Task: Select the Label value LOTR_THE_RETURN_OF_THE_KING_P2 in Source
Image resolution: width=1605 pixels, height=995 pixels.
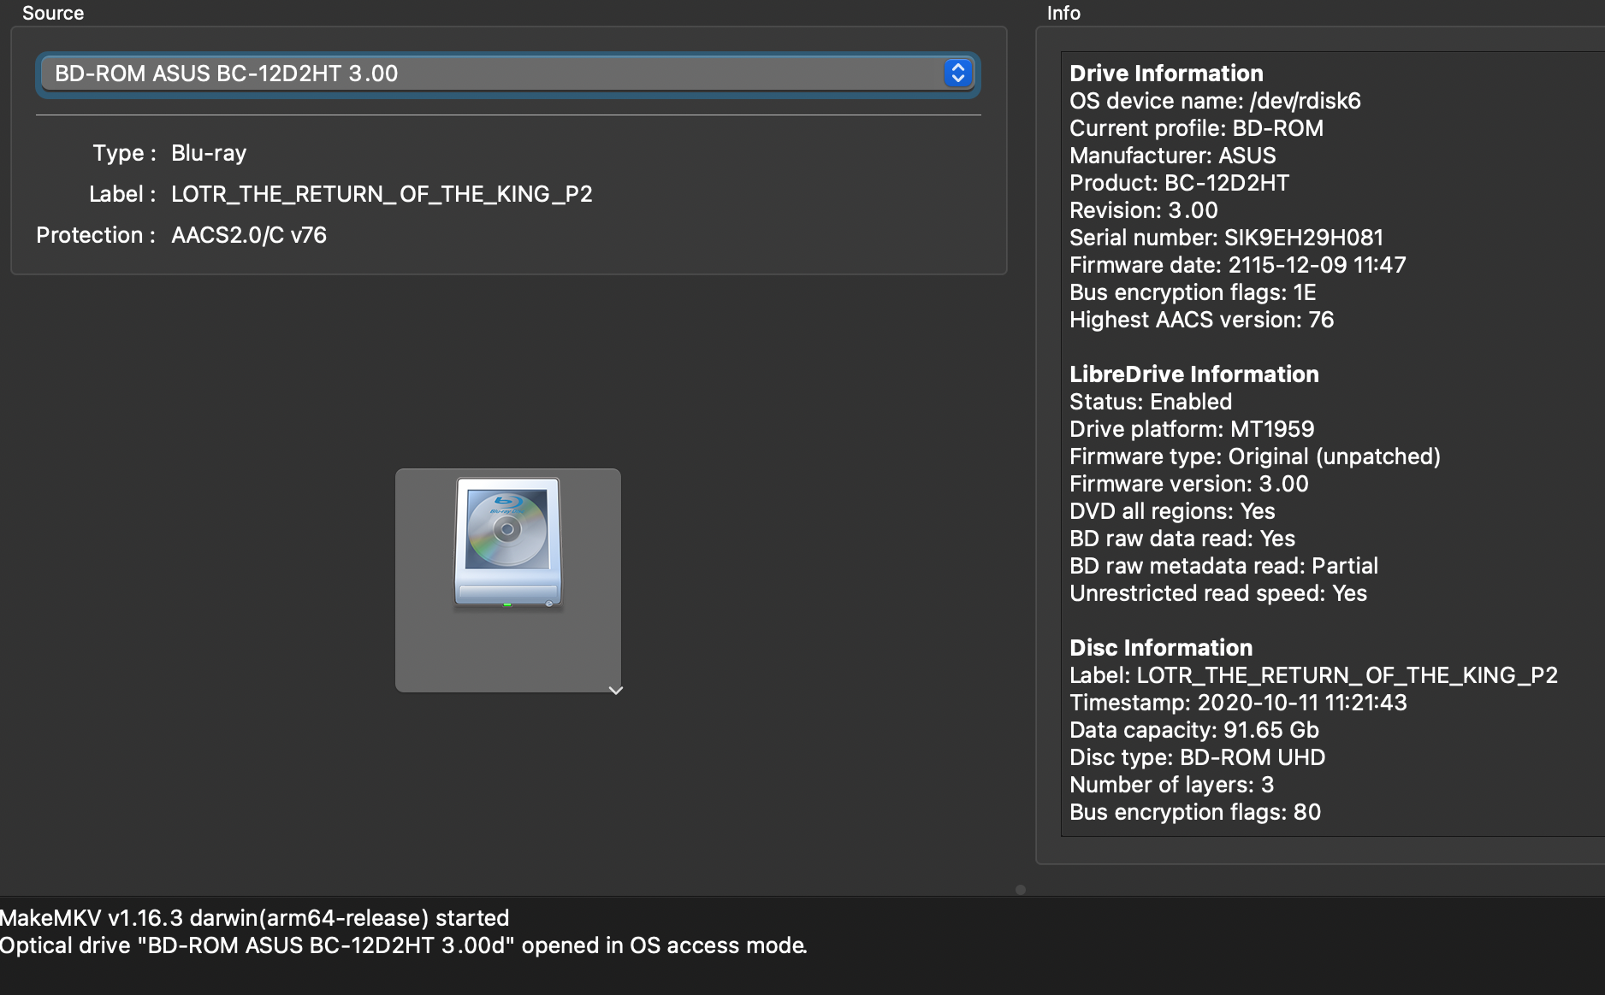Action: pos(382,194)
